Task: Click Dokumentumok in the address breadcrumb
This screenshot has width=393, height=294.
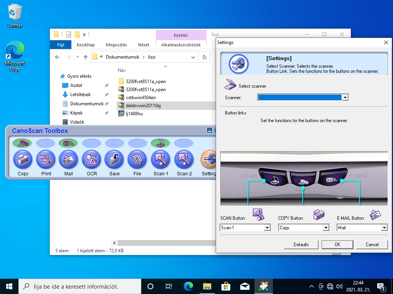Action: click(x=122, y=57)
